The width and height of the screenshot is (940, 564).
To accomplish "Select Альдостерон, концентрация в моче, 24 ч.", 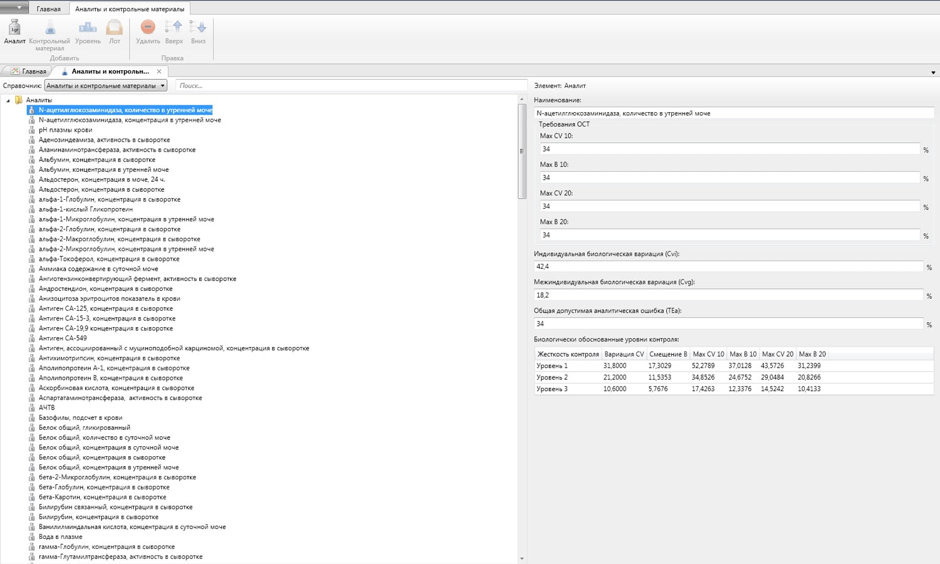I will pyautogui.click(x=102, y=179).
